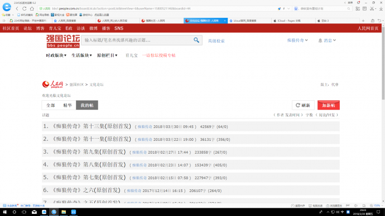This screenshot has height=216, width=385.
Task: Click the rocket accelerate icon in address bar
Action: coord(279,8)
